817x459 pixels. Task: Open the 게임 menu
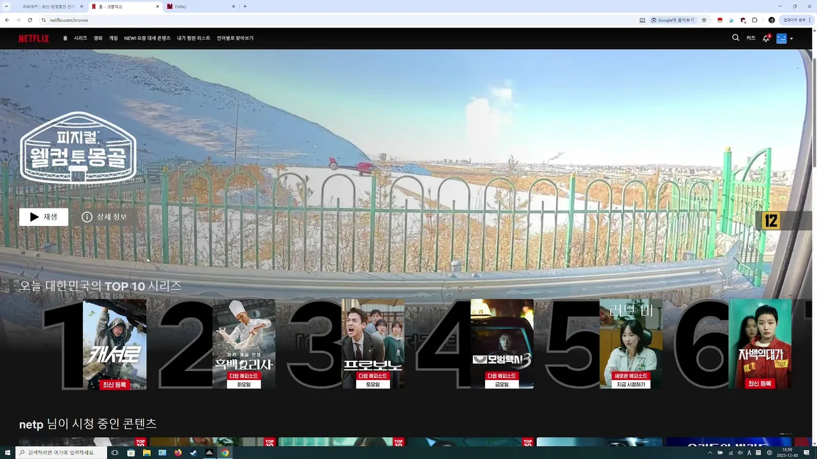(114, 38)
